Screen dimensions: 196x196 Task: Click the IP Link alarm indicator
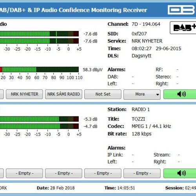[x=132, y=155]
